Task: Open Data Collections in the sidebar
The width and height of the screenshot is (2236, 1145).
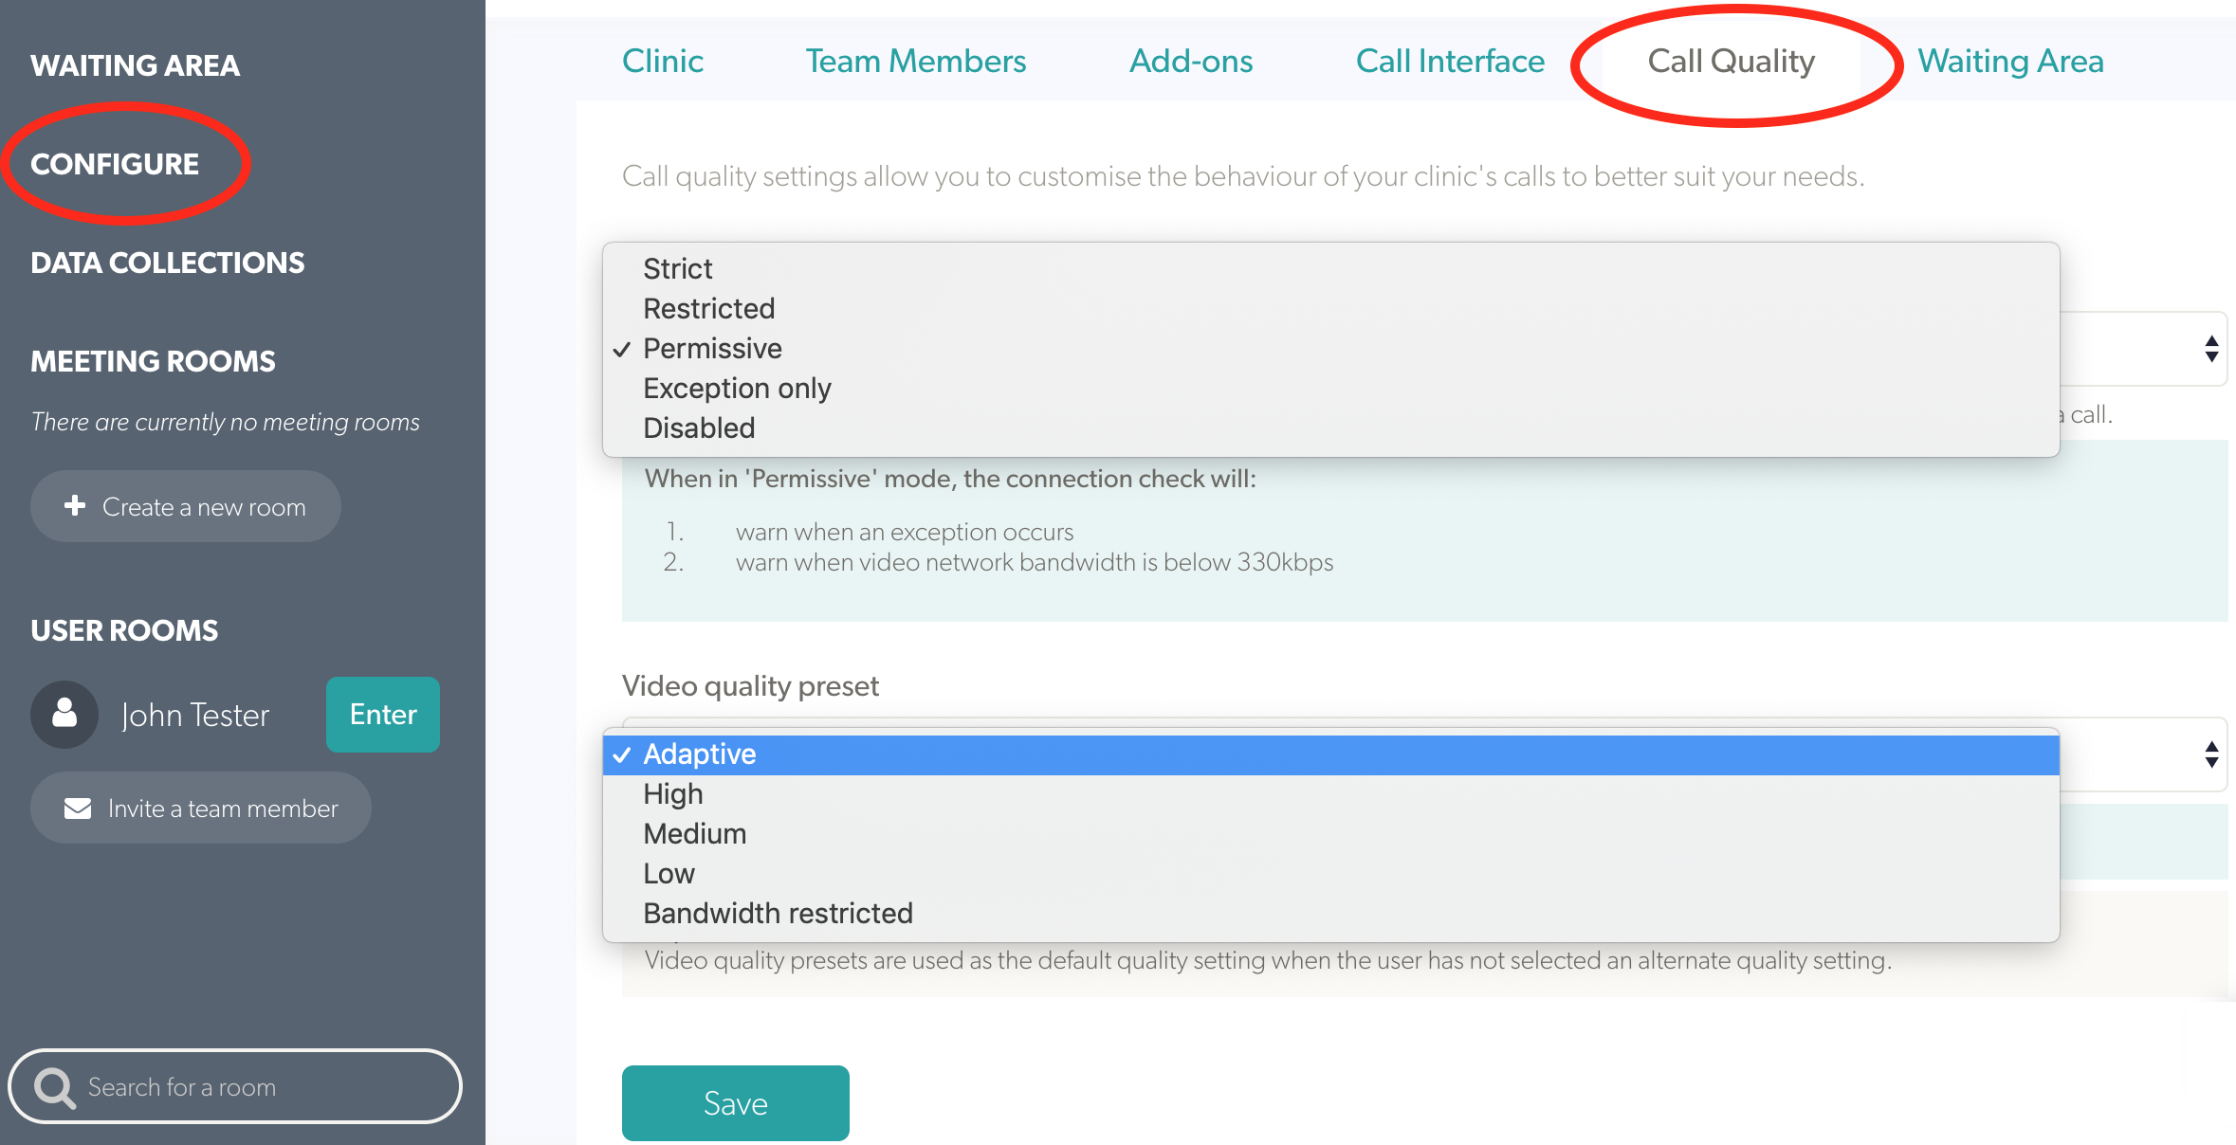Action: click(x=167, y=263)
